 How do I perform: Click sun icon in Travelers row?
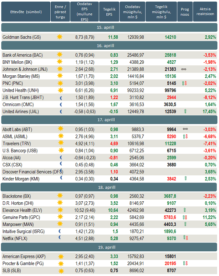point(61,142)
